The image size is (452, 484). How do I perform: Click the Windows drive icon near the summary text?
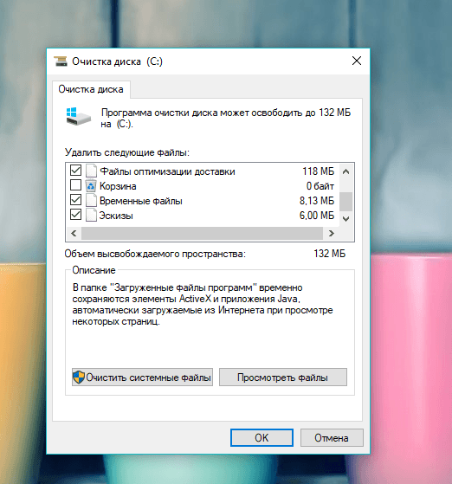pyautogui.click(x=79, y=116)
